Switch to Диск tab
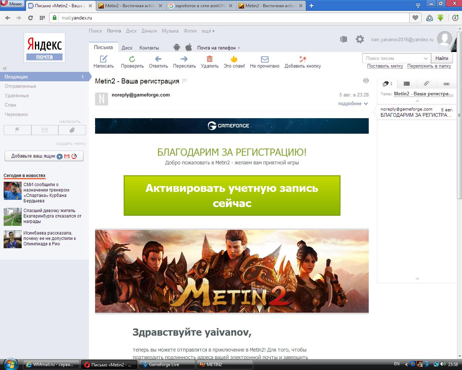The width and height of the screenshot is (462, 370). tap(127, 48)
